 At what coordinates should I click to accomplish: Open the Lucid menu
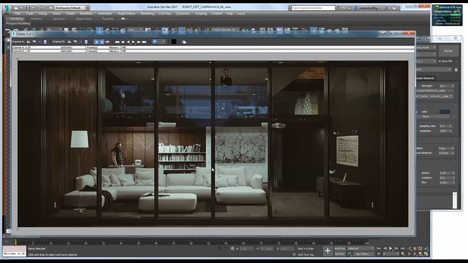pos(241,14)
